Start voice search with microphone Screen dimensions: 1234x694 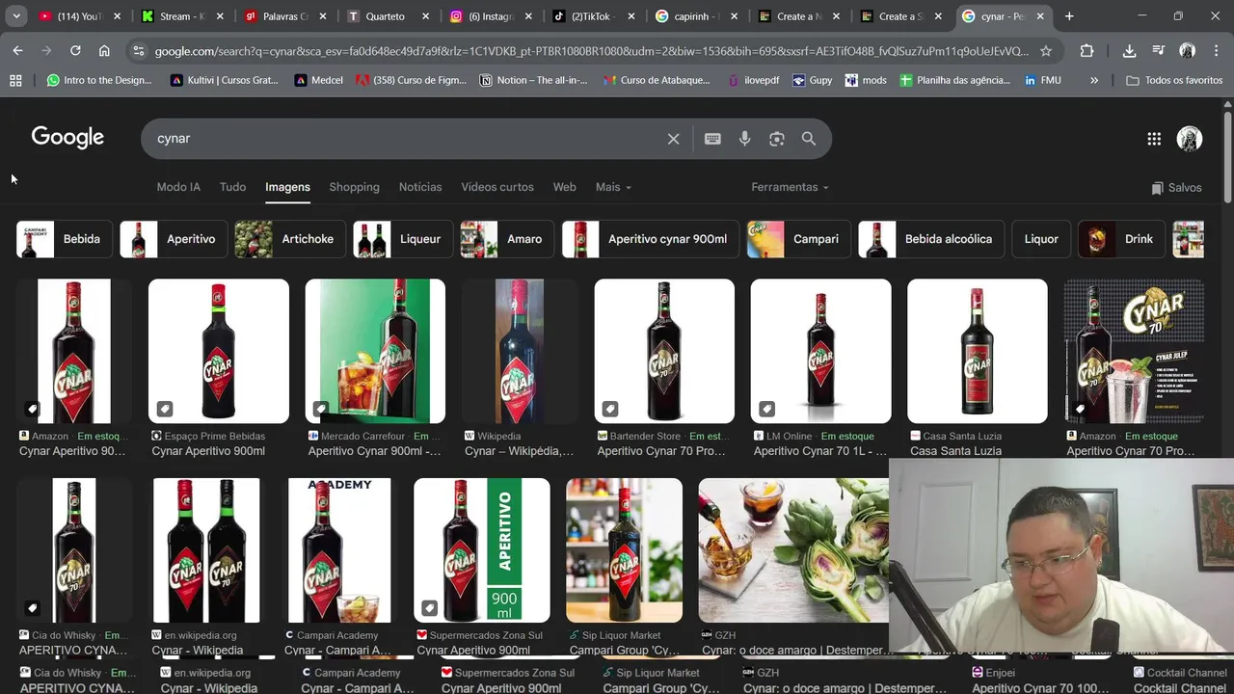click(x=744, y=139)
